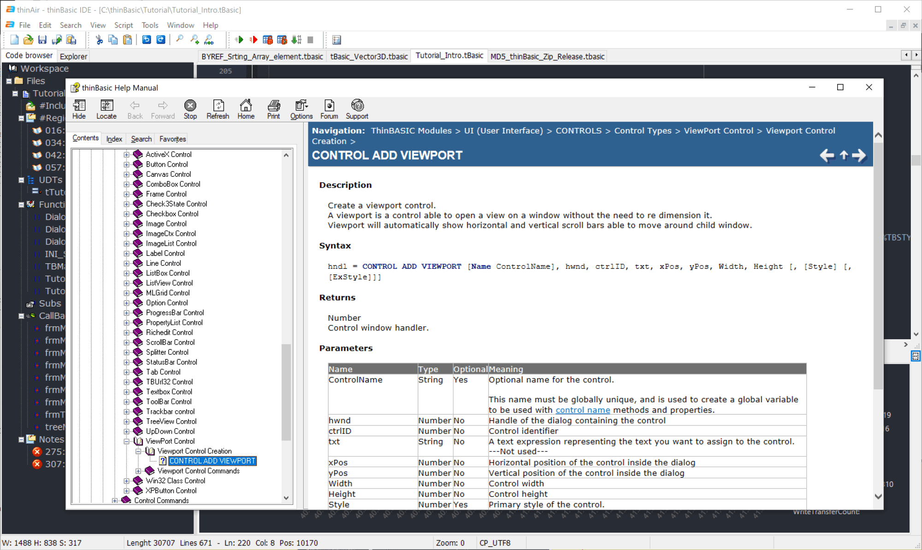Open file using the folder toolbar icon
The width and height of the screenshot is (922, 550).
tap(29, 40)
